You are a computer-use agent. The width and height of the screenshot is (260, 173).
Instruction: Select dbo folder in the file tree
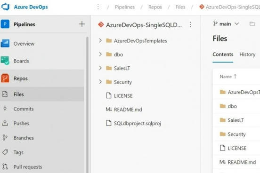[x=118, y=55]
